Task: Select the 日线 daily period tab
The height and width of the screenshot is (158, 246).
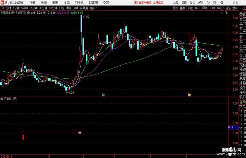Action: pyautogui.click(x=61, y=8)
